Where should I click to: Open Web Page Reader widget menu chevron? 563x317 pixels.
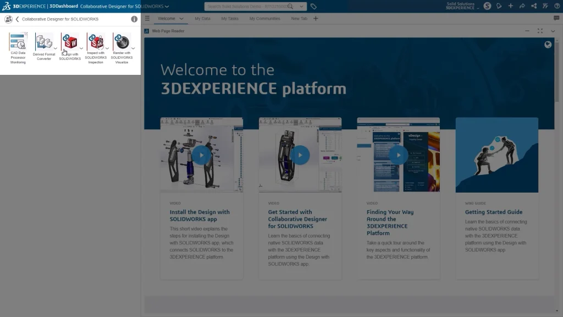click(x=553, y=31)
